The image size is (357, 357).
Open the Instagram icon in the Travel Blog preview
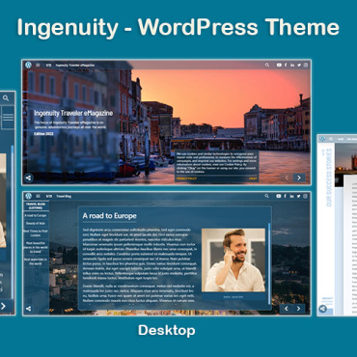pyautogui.click(x=306, y=196)
